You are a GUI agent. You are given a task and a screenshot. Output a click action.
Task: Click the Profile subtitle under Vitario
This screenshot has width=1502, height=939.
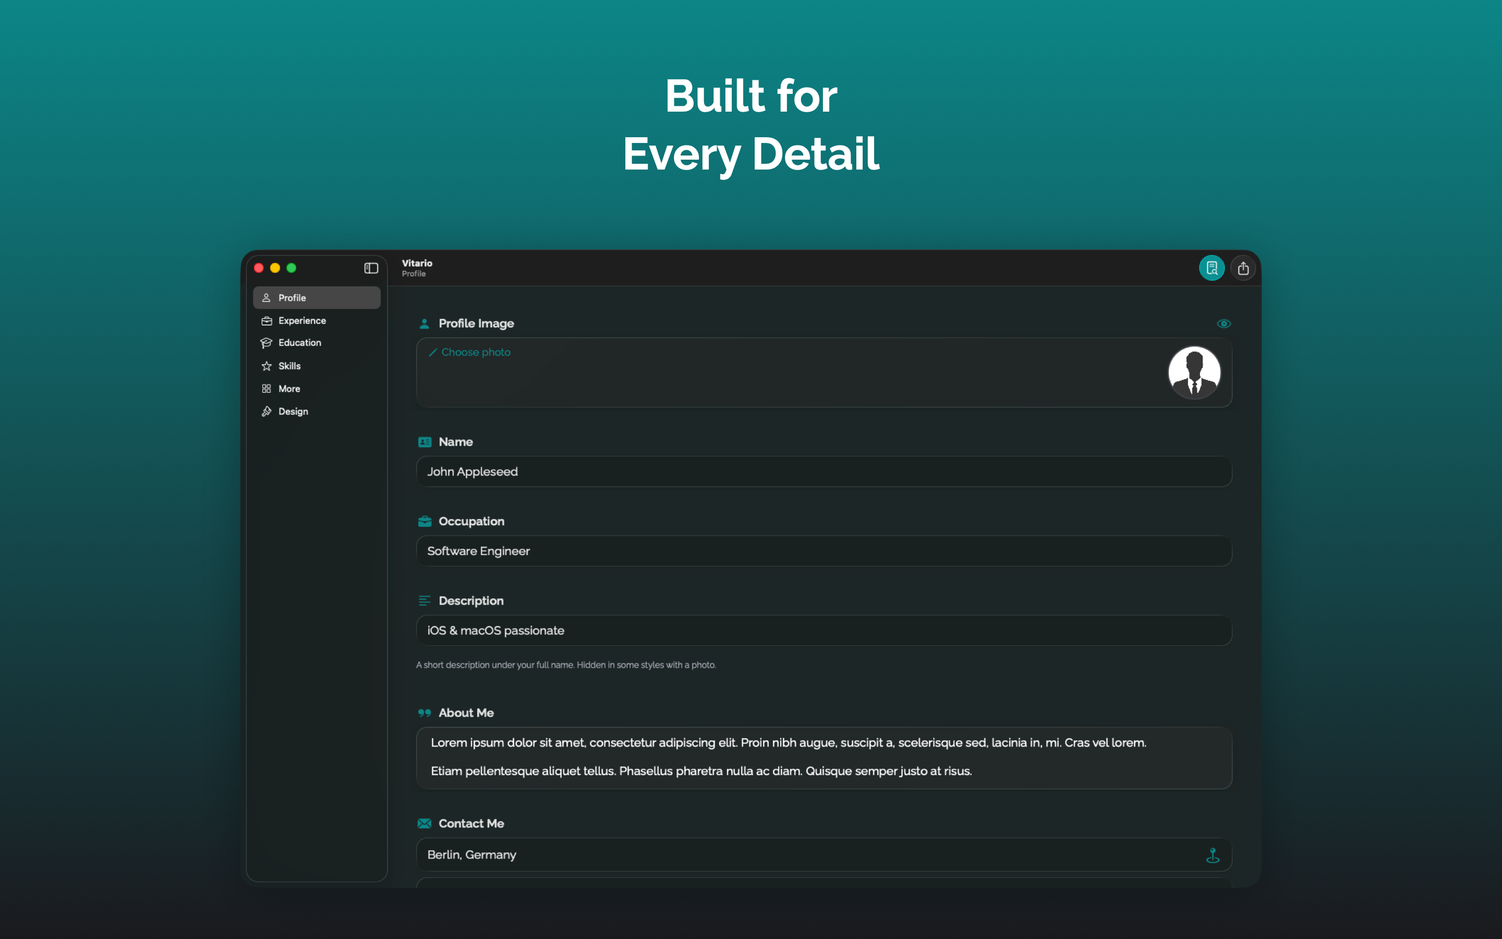point(414,274)
